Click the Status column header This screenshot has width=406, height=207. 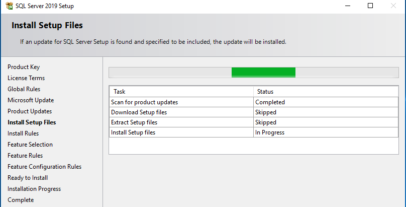(265, 92)
